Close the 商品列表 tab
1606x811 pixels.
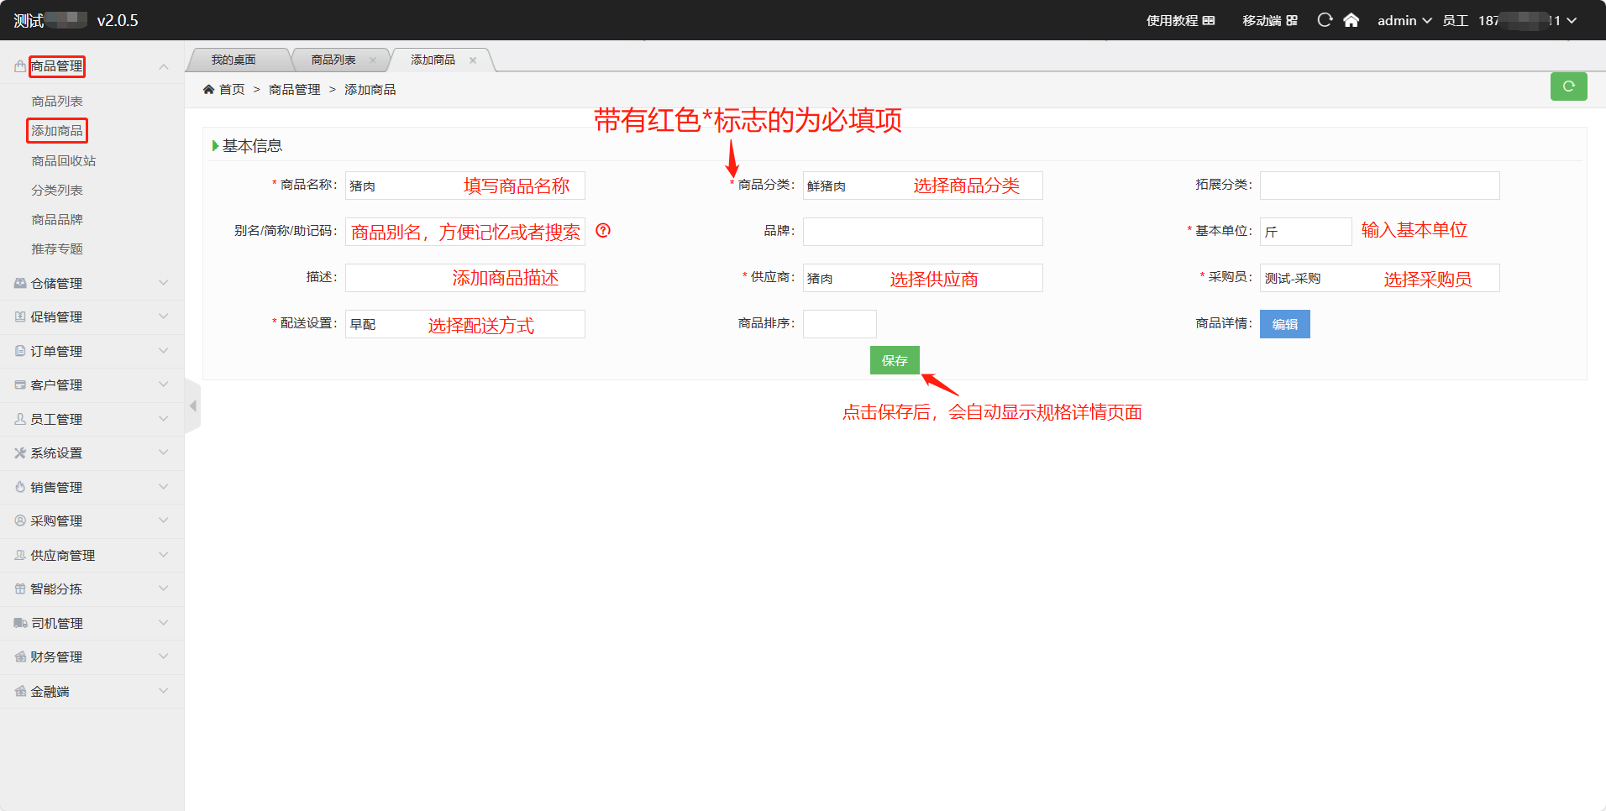click(373, 60)
